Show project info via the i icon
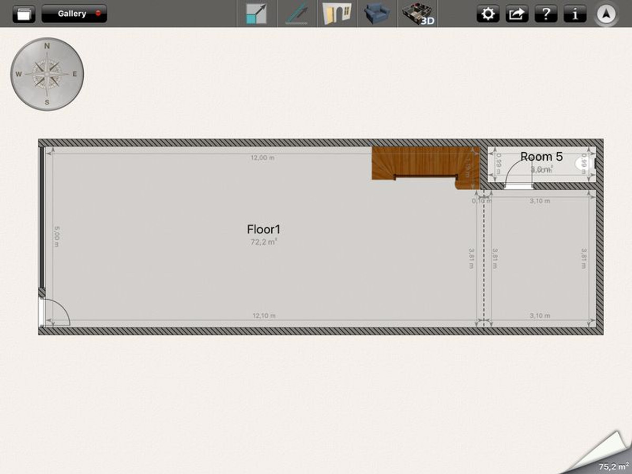Image resolution: width=632 pixels, height=474 pixels. coord(575,14)
